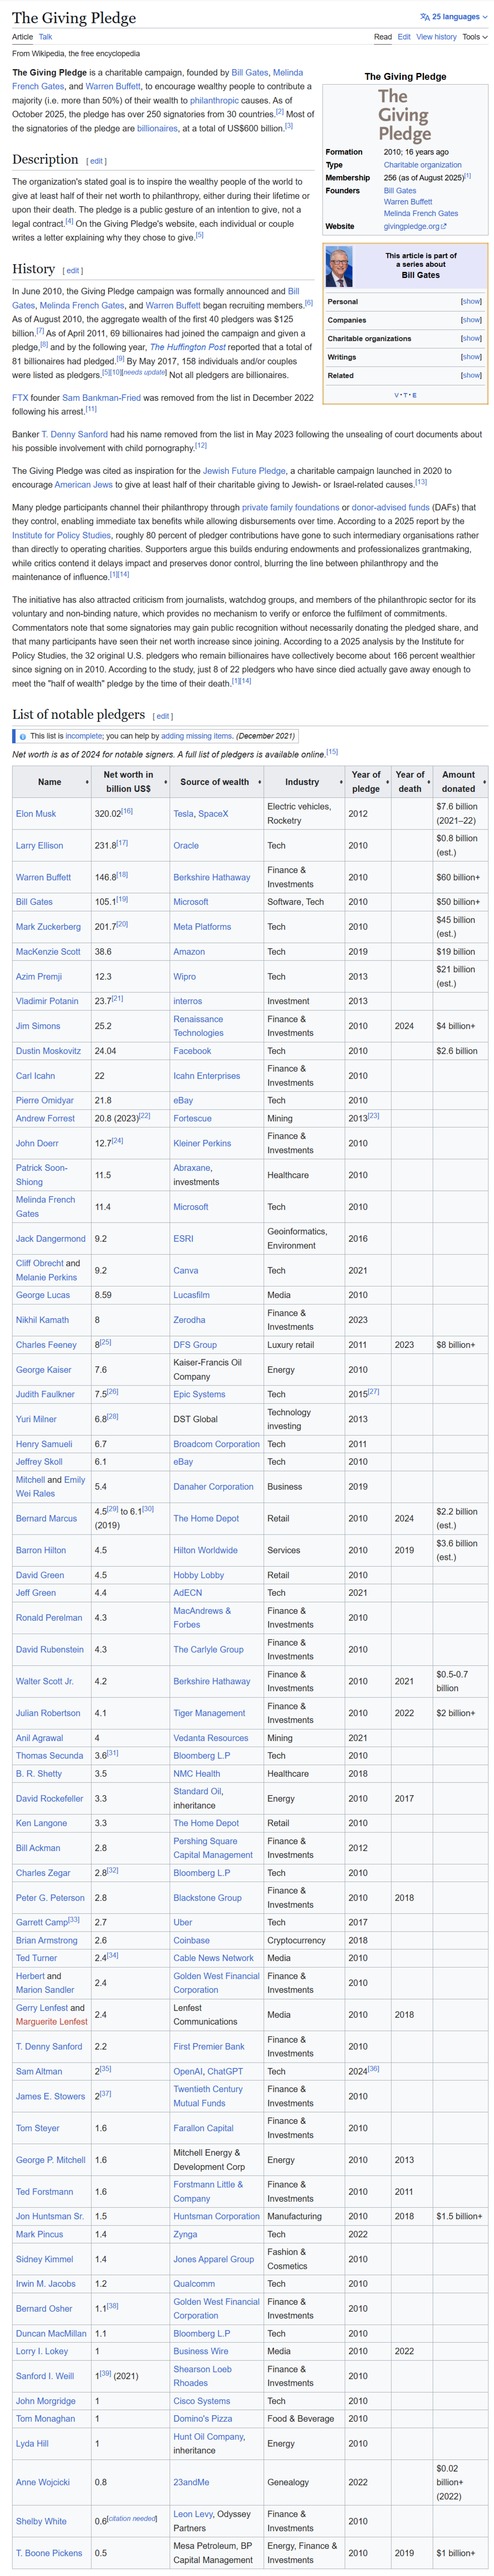
Task: Open the Icahn Enterprises link
Action: click(206, 1076)
